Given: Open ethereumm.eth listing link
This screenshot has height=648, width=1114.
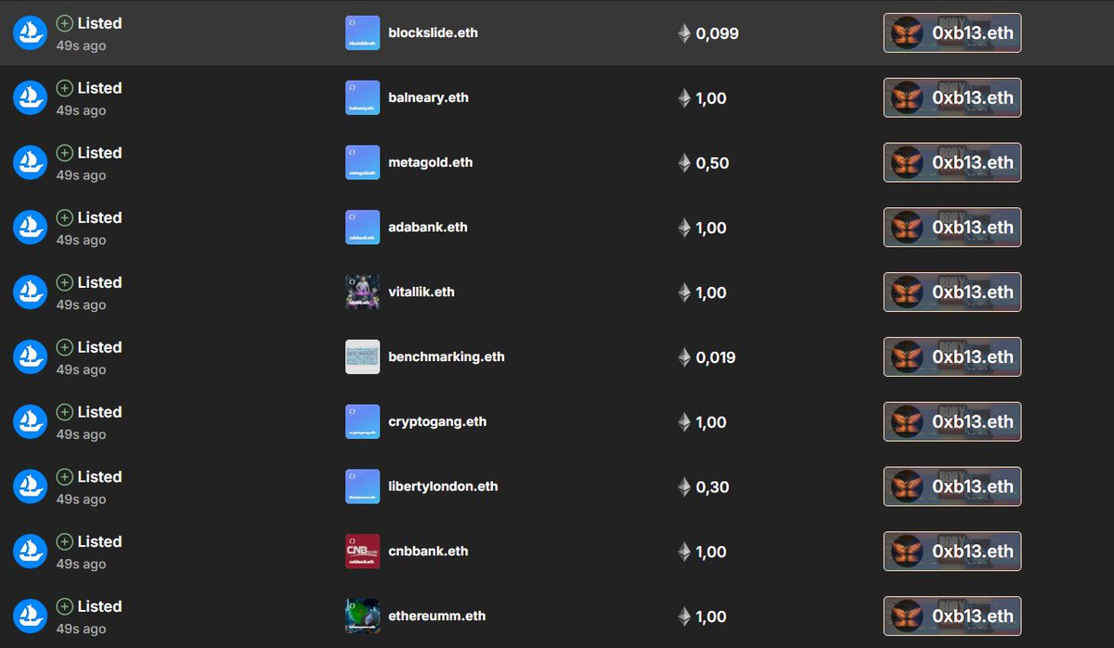Looking at the screenshot, I should coord(436,616).
